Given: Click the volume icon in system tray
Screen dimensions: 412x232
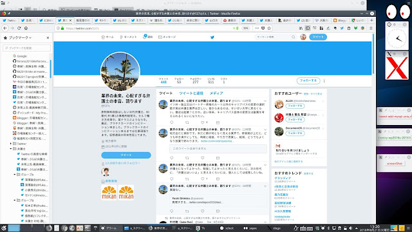Looking at the screenshot, I should point(350,228).
